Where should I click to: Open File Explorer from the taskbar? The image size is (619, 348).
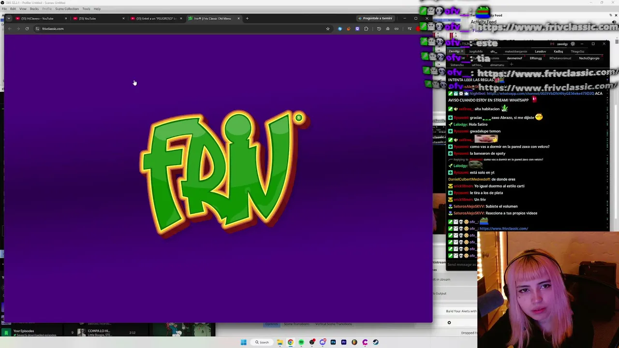(x=280, y=342)
